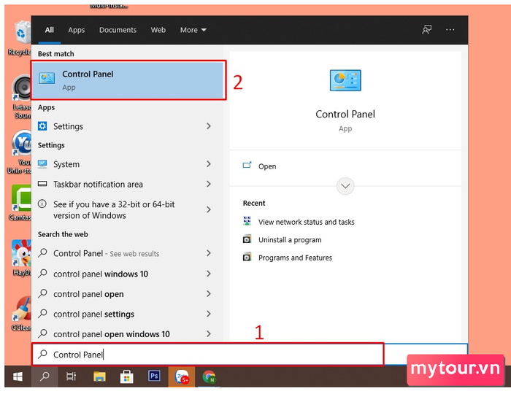
Task: Expand more actions chevron under Open
Action: [x=345, y=186]
